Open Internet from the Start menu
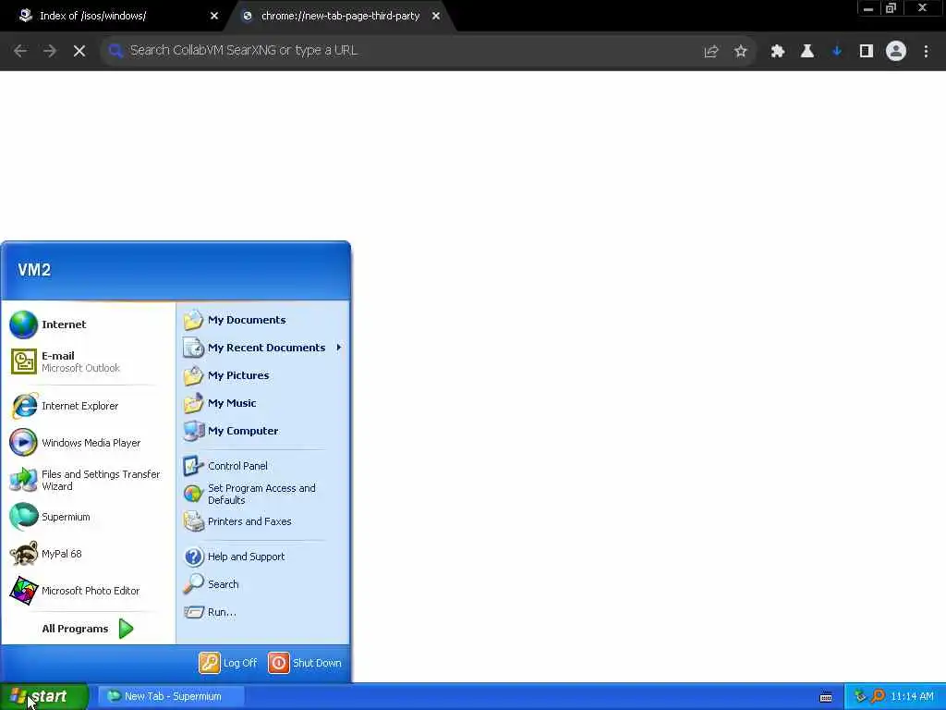This screenshot has width=946, height=710. coord(88,324)
